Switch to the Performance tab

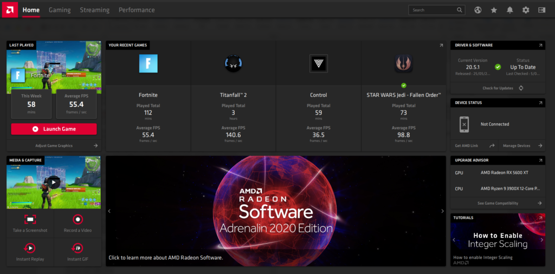(x=137, y=10)
